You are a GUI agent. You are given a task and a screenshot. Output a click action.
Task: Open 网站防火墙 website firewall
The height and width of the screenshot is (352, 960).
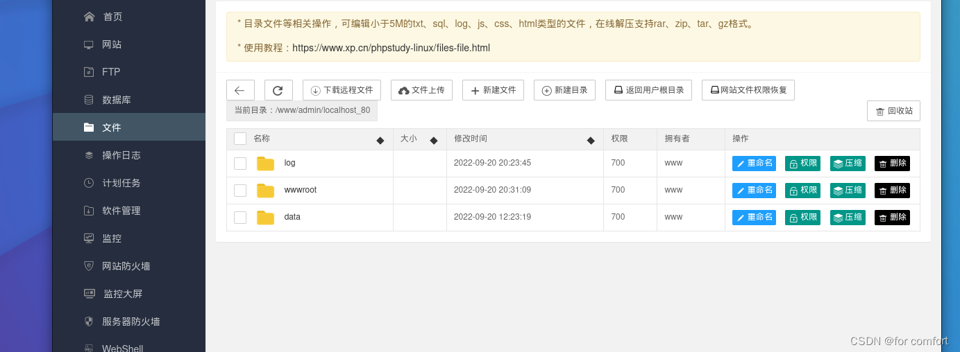(128, 266)
